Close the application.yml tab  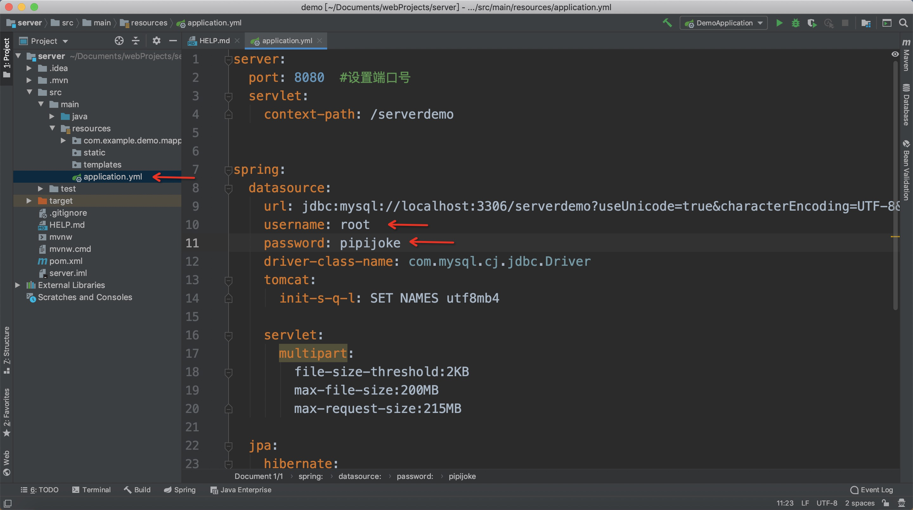pos(319,41)
